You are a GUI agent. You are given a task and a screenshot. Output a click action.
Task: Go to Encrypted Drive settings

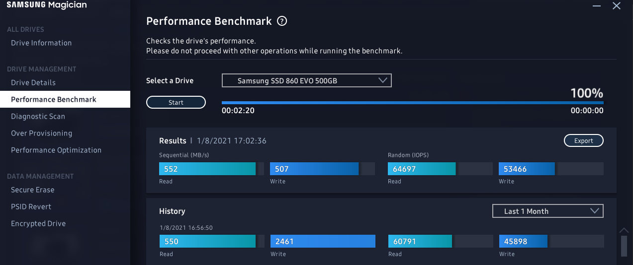coord(38,224)
